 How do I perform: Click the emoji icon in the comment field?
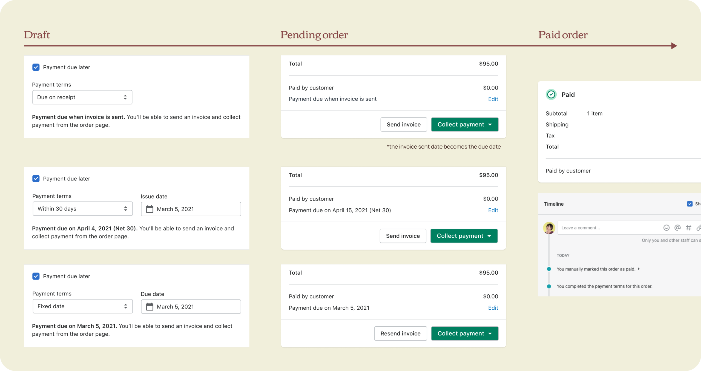click(x=666, y=228)
